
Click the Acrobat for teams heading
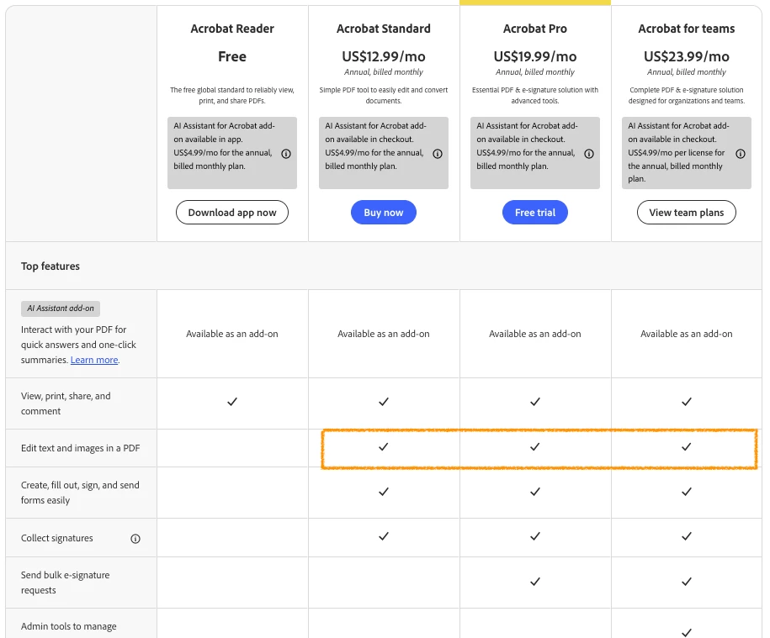(686, 29)
